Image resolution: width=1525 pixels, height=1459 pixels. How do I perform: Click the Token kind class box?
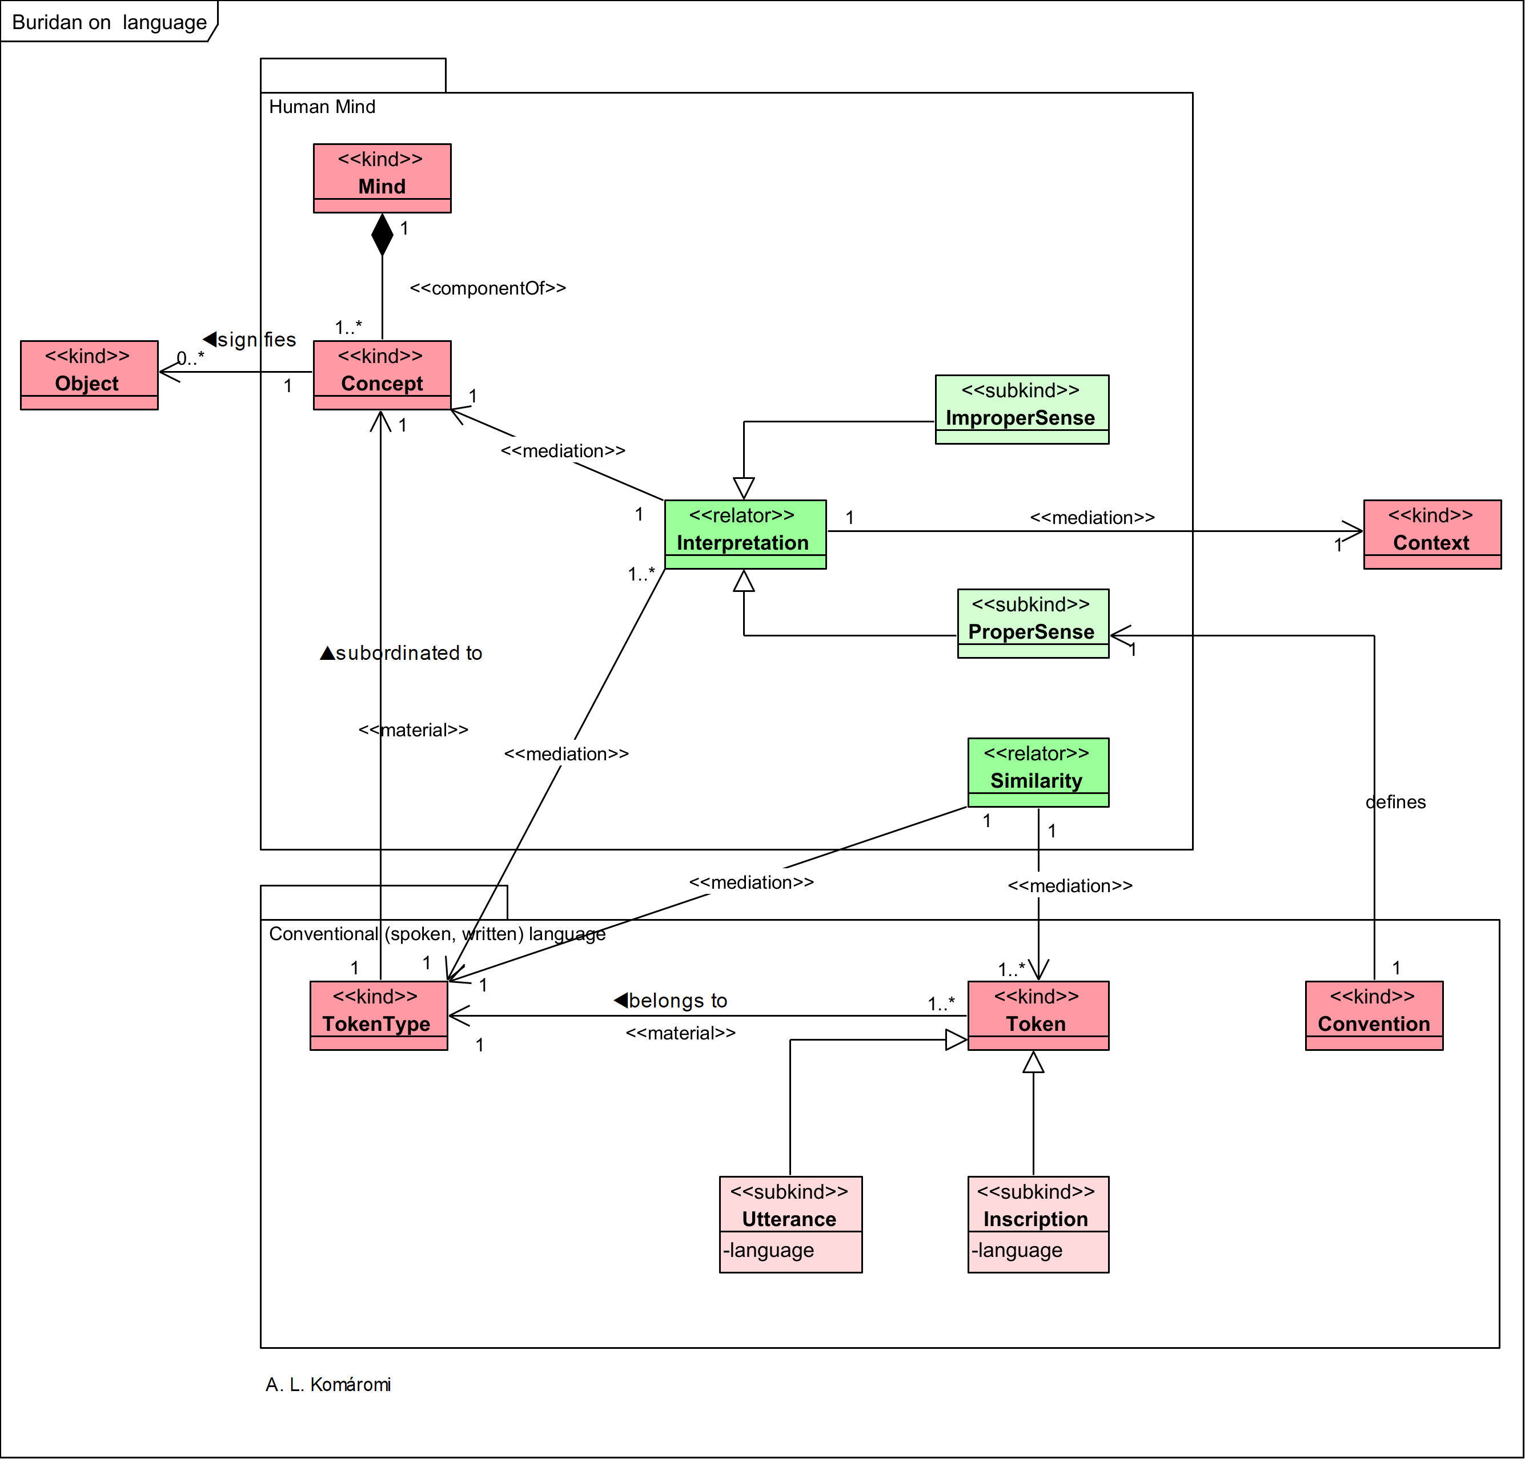click(x=1038, y=1015)
